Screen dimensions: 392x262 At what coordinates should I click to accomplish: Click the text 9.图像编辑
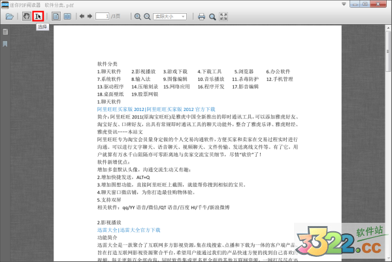175,79
